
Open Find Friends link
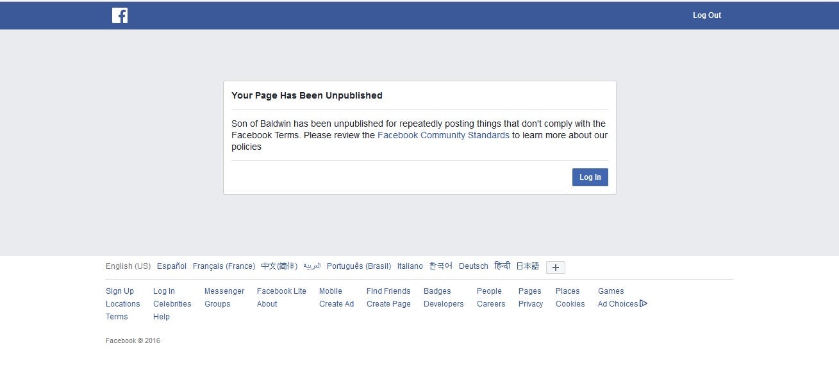388,291
